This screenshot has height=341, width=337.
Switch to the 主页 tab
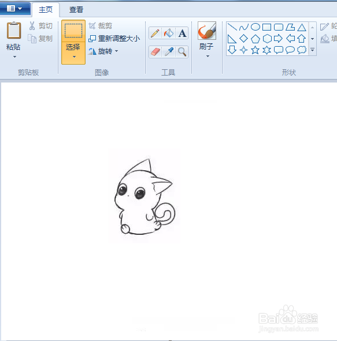[x=46, y=10]
